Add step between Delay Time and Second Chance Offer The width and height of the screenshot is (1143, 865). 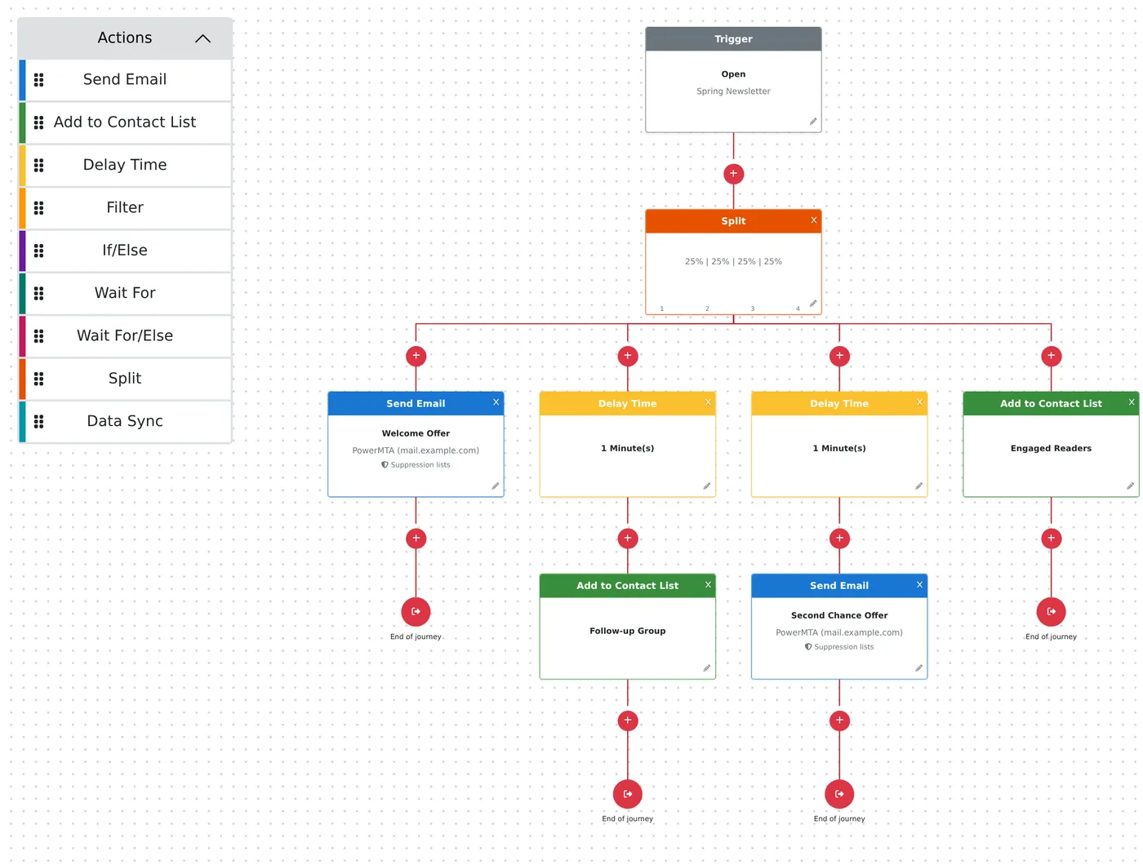839,539
